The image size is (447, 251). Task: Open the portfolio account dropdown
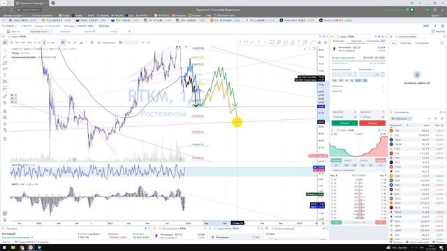(17, 237)
